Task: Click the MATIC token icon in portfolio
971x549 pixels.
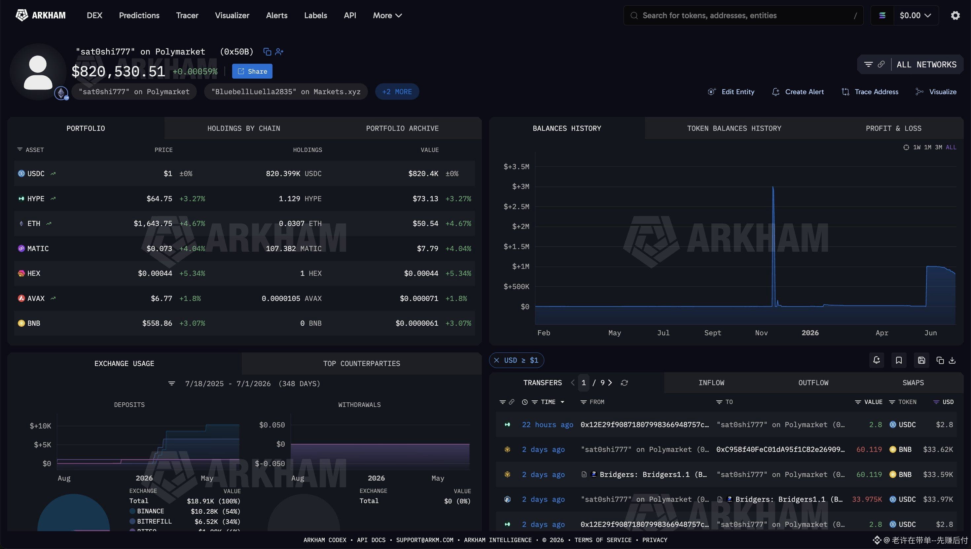Action: point(21,248)
